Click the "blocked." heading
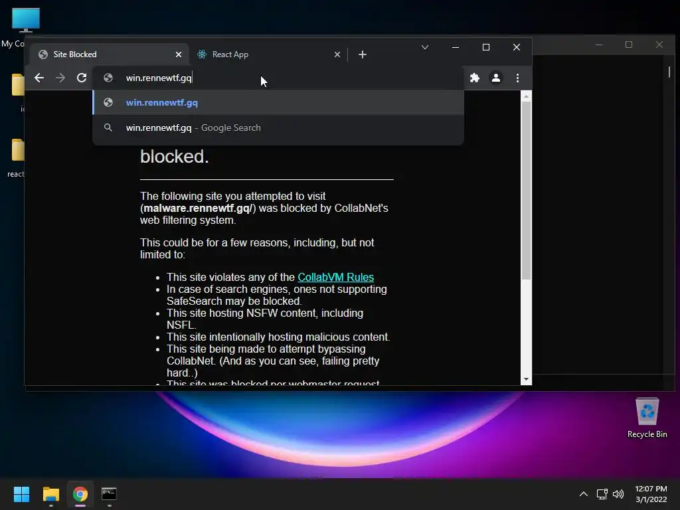 pyautogui.click(x=175, y=157)
